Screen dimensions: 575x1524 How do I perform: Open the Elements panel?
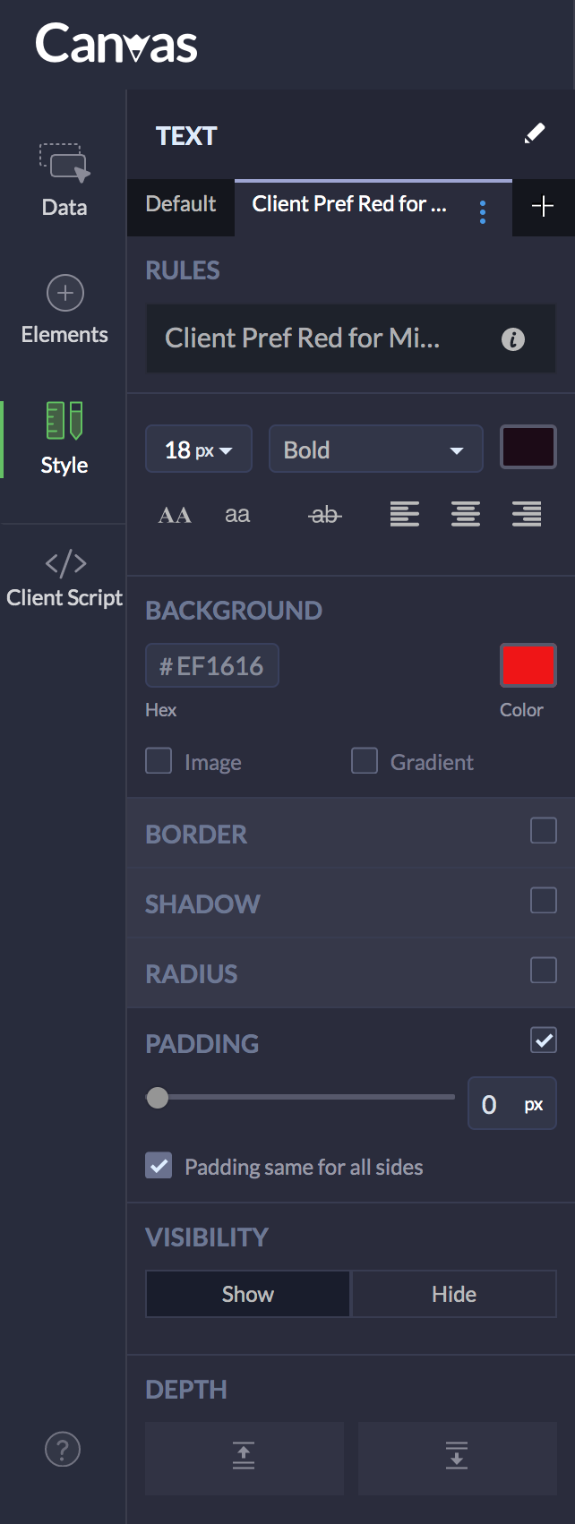(64, 311)
